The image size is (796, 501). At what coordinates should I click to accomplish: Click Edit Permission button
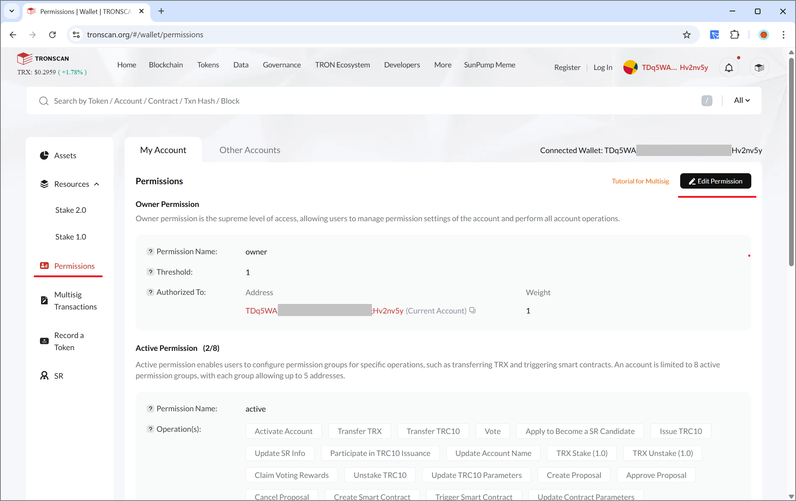point(715,181)
